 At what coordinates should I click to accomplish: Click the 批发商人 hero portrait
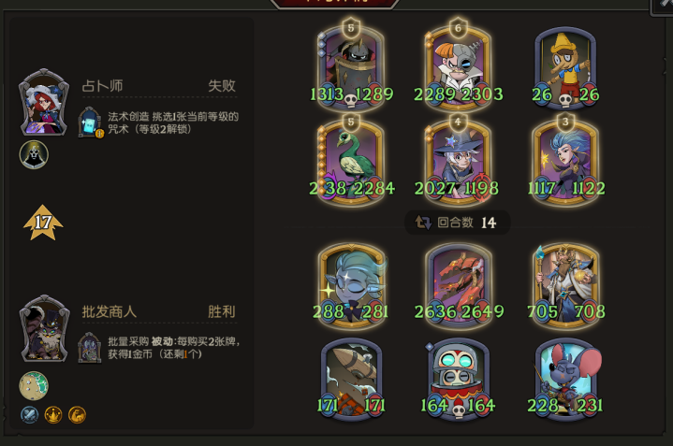(45, 328)
